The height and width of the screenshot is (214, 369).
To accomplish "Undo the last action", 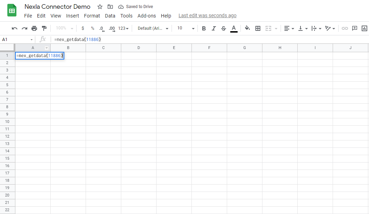I will [x=15, y=28].
